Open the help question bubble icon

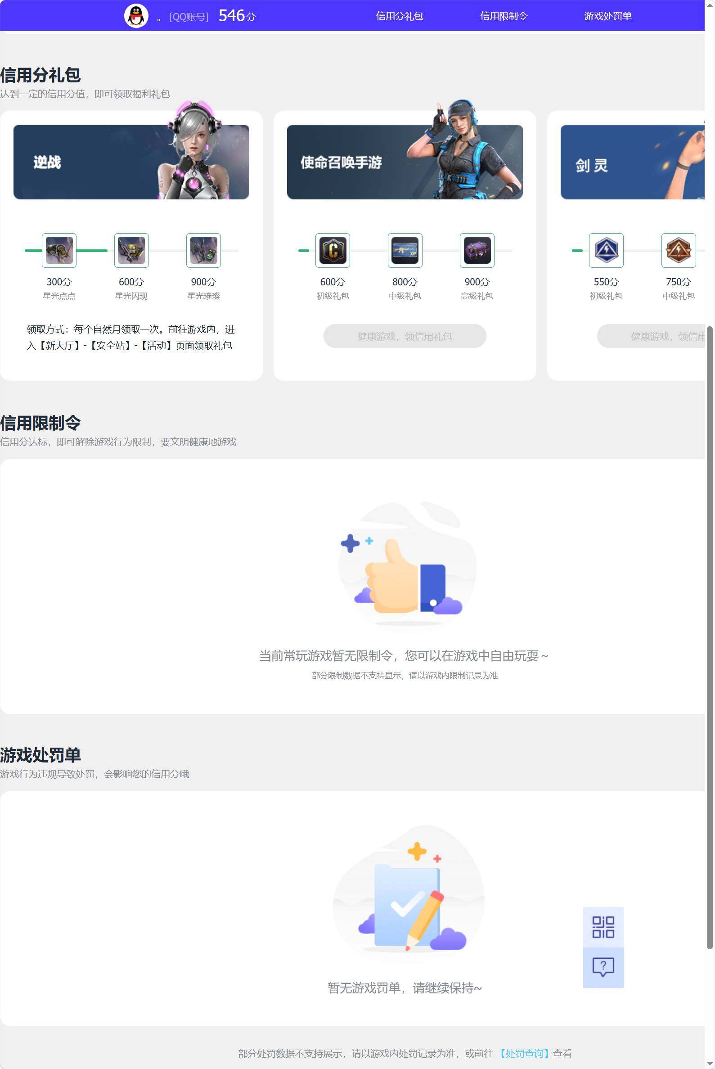coord(603,967)
